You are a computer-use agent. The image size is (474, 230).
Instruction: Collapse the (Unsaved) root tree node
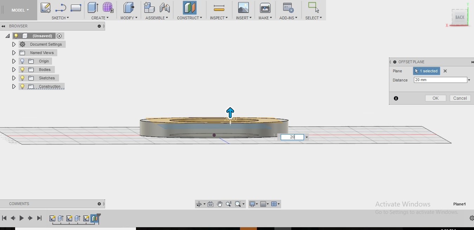coord(7,36)
